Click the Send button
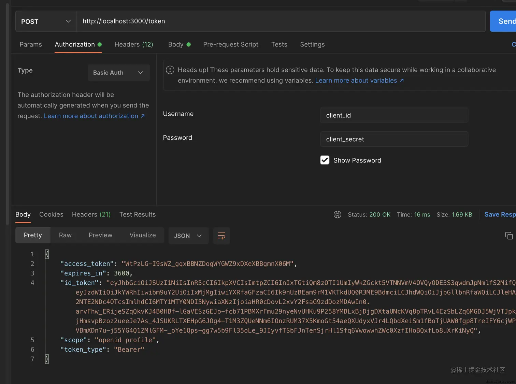Viewport: 516px width, 384px height. pyautogui.click(x=503, y=21)
